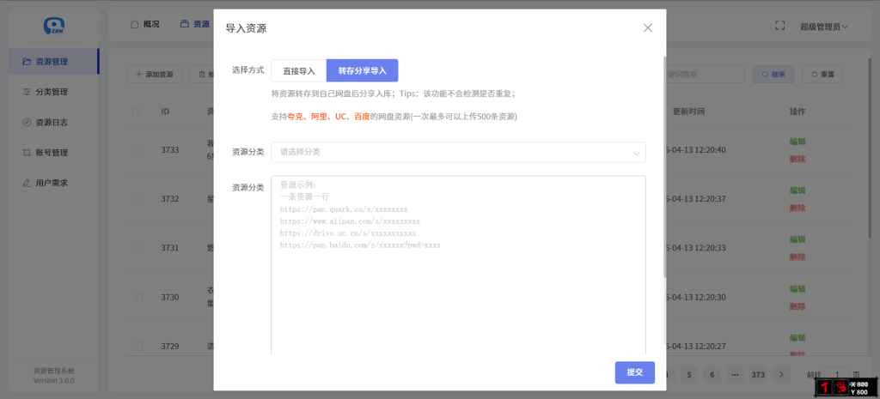
Task: Click the home icon beside 概况
Action: 134,24
